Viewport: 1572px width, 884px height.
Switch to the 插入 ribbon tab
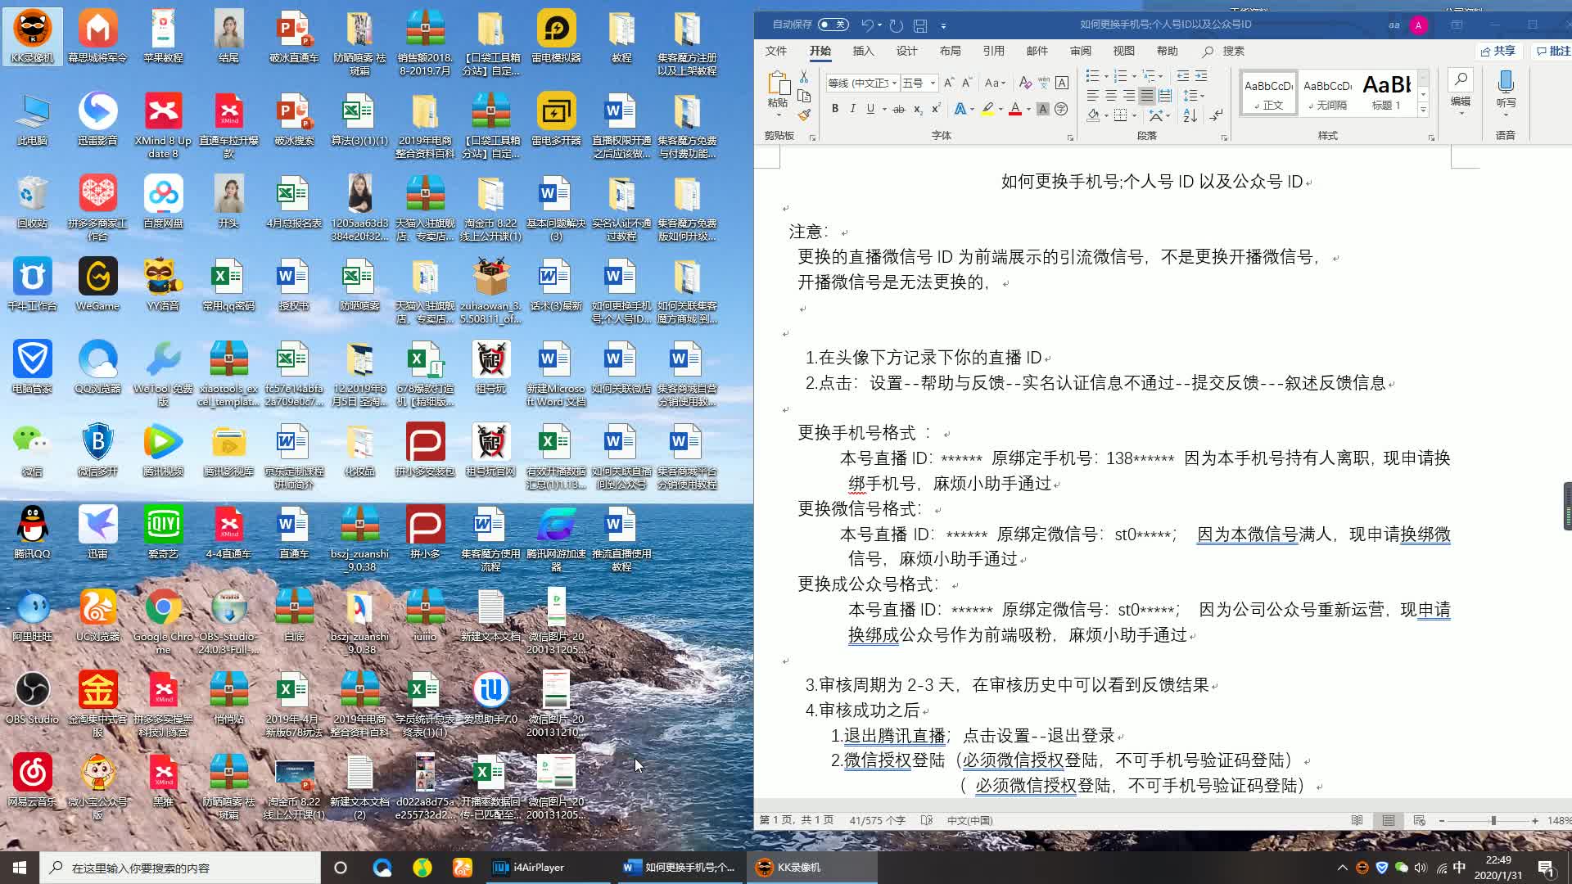863,51
